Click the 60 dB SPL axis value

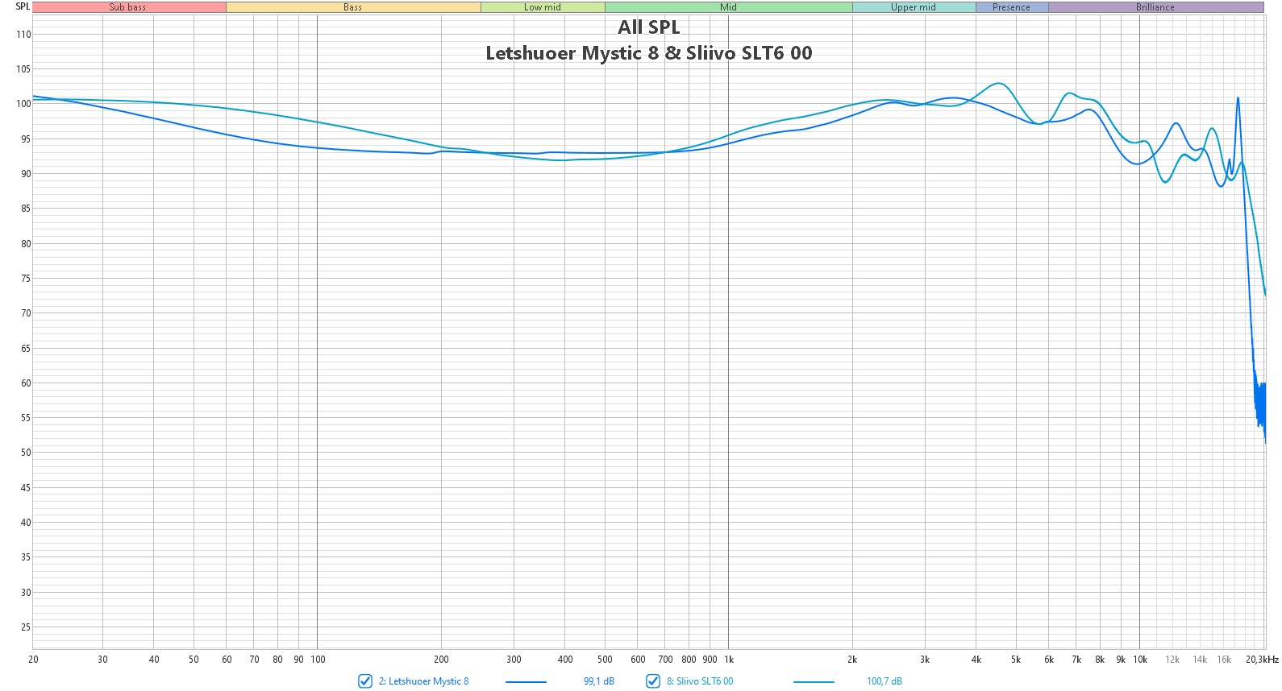26,383
